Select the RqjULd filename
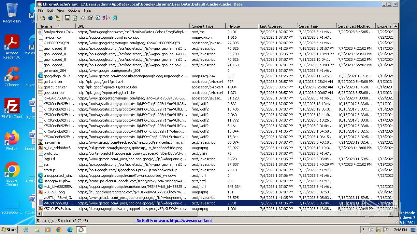The height and width of the screenshot is (234, 417). tap(49, 159)
